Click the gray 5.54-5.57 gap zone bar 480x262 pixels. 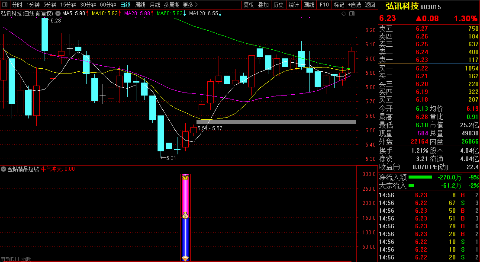(x=276, y=122)
